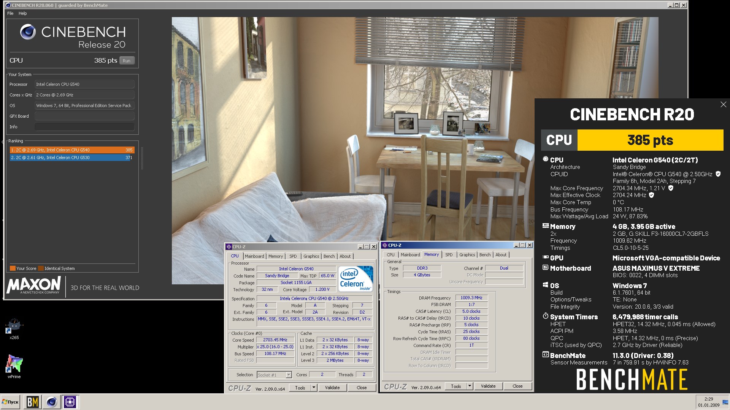Switch left CPU-Z to SPD tab
Screen dimensions: 730x410
click(x=293, y=256)
